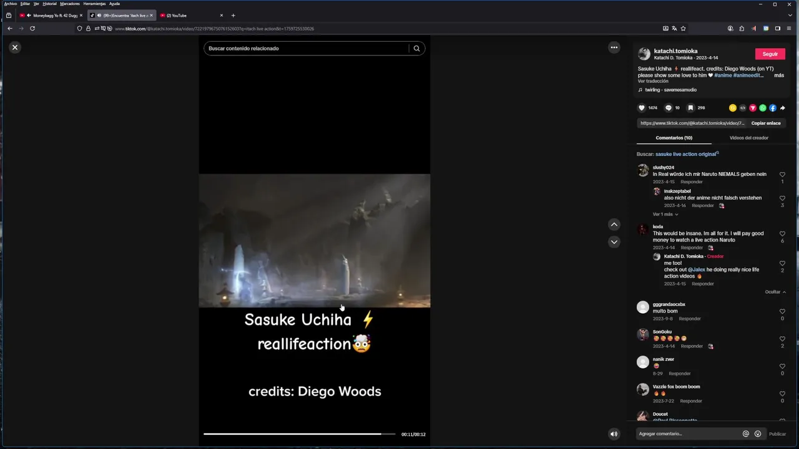Viewport: 799px width, 449px height.
Task: Click the Publicar button
Action: (x=777, y=434)
